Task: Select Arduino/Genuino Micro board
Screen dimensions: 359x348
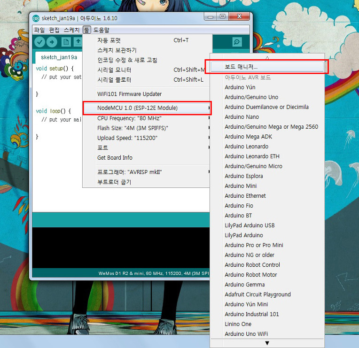Action: [x=267, y=166]
